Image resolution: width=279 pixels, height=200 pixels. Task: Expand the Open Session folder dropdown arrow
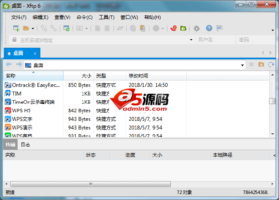point(33,28)
